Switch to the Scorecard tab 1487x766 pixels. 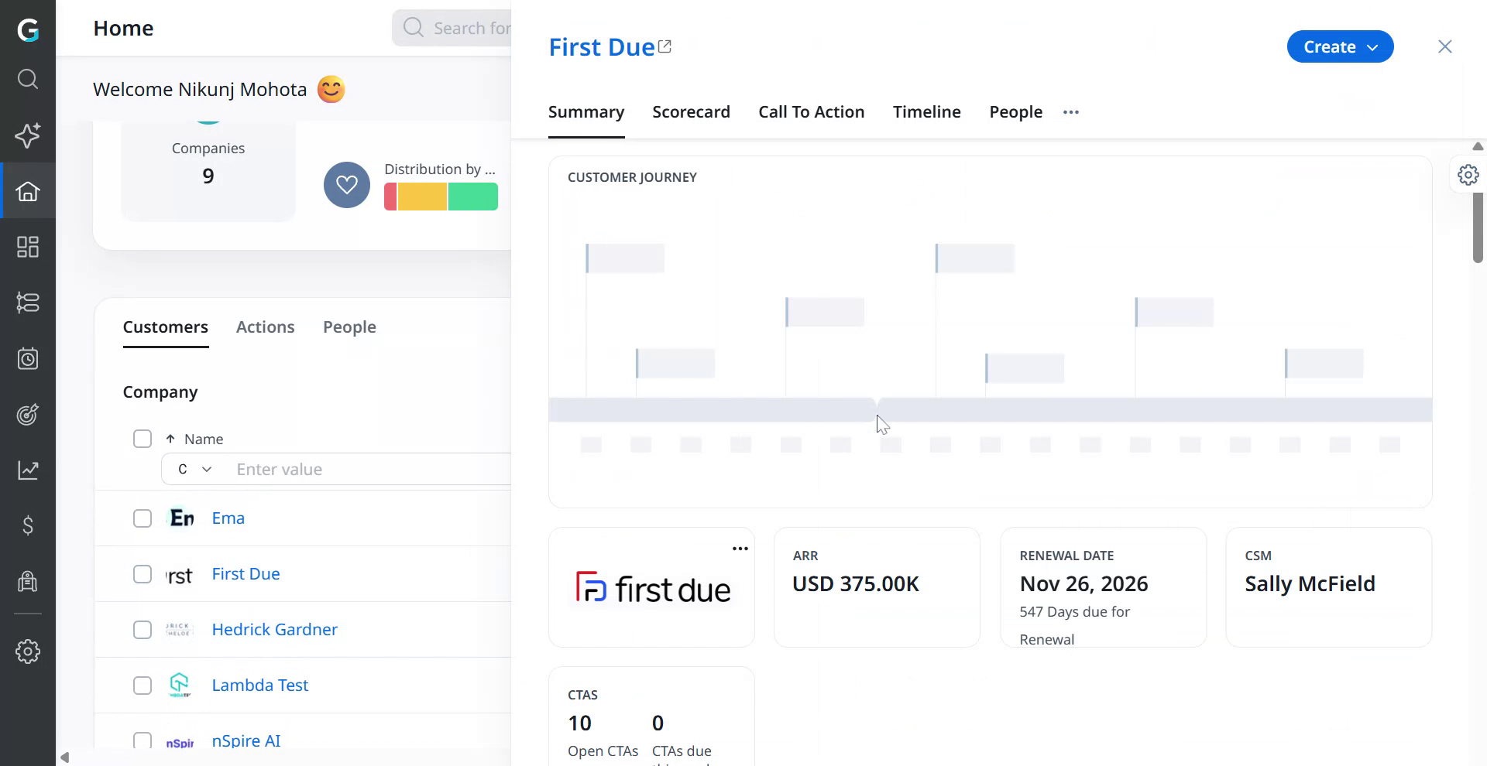[691, 111]
